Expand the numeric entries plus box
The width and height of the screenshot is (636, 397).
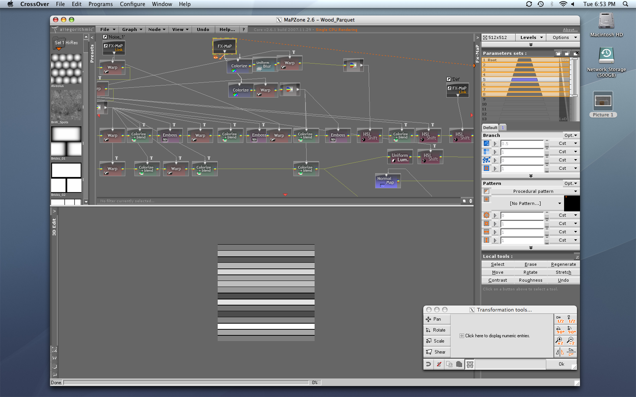click(x=461, y=336)
